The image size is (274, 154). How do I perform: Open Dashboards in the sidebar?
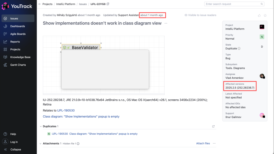click(x=18, y=26)
